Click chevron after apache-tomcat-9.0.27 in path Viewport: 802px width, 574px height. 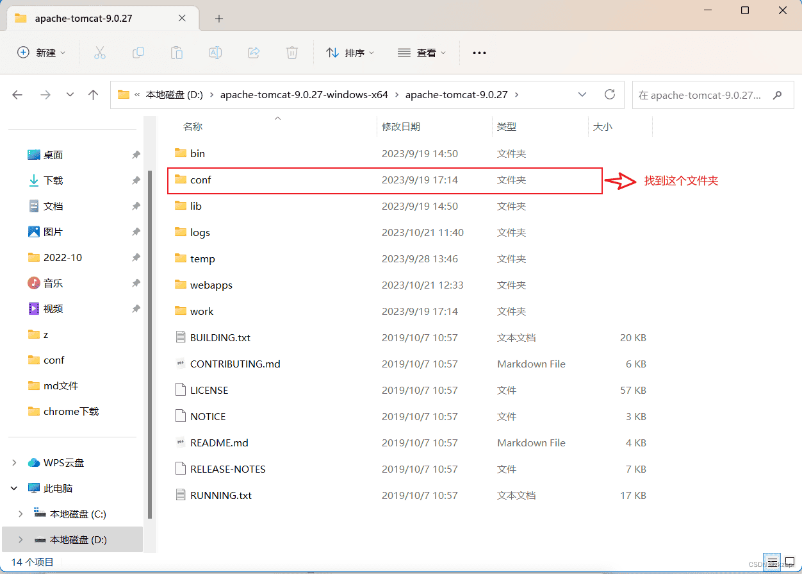coord(516,95)
